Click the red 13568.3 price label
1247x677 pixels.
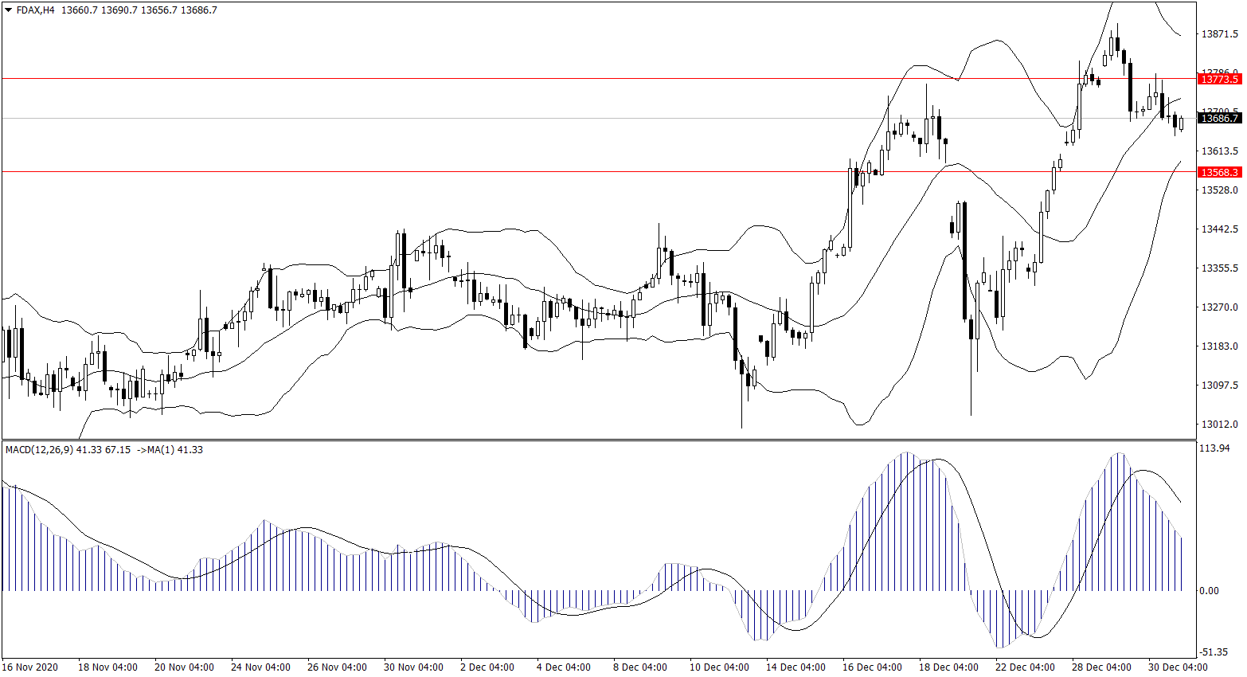(x=1219, y=172)
